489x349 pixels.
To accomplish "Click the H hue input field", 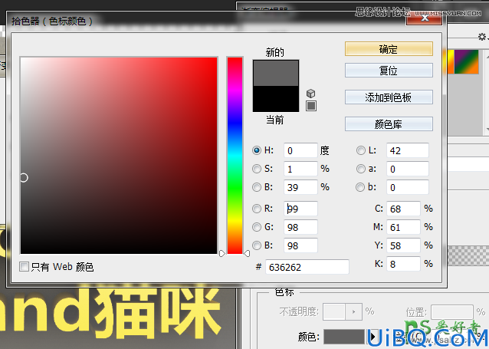I will [x=300, y=150].
